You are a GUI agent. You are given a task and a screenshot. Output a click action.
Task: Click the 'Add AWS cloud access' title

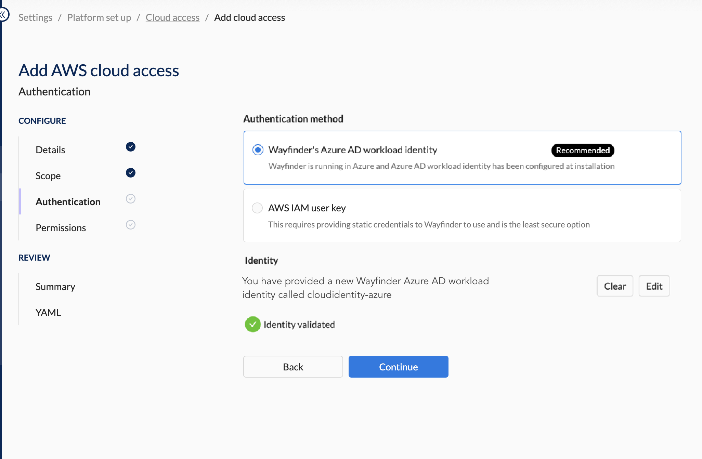point(99,70)
